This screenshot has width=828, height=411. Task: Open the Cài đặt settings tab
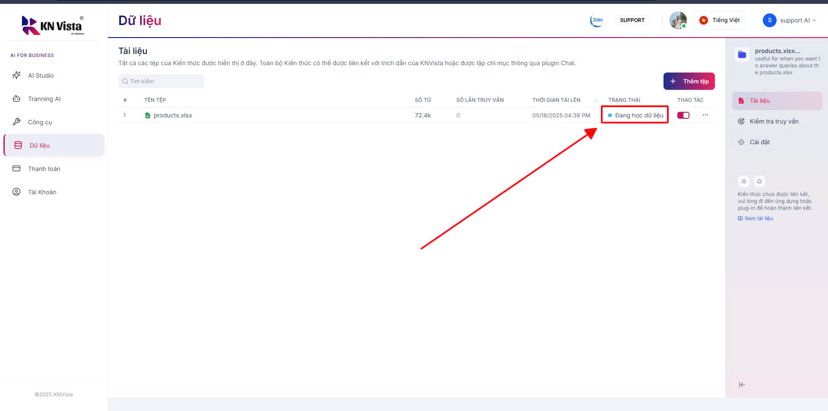point(759,142)
